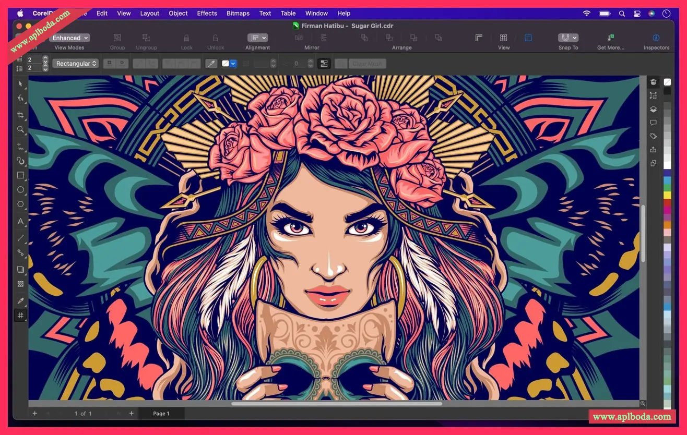Image resolution: width=687 pixels, height=435 pixels.
Task: Select the Ellipse tool
Action: 20,190
